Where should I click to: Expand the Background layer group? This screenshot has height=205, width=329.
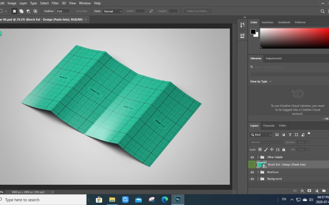258,179
